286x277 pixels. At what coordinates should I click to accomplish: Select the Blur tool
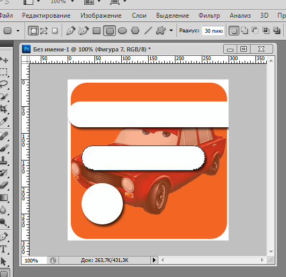pos(3,210)
